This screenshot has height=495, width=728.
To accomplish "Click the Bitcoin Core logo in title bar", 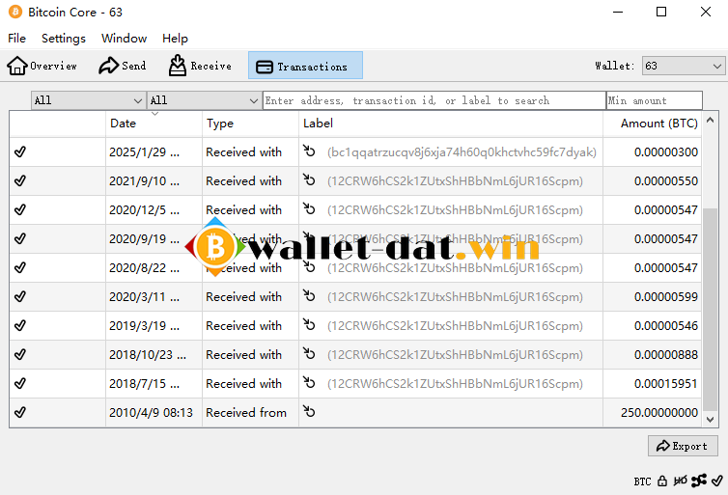I will coord(14,12).
